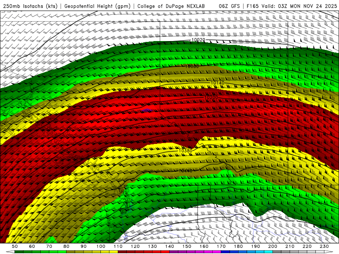Click the 50 value on the color scale
The image size is (339, 254).
[x=15, y=246]
